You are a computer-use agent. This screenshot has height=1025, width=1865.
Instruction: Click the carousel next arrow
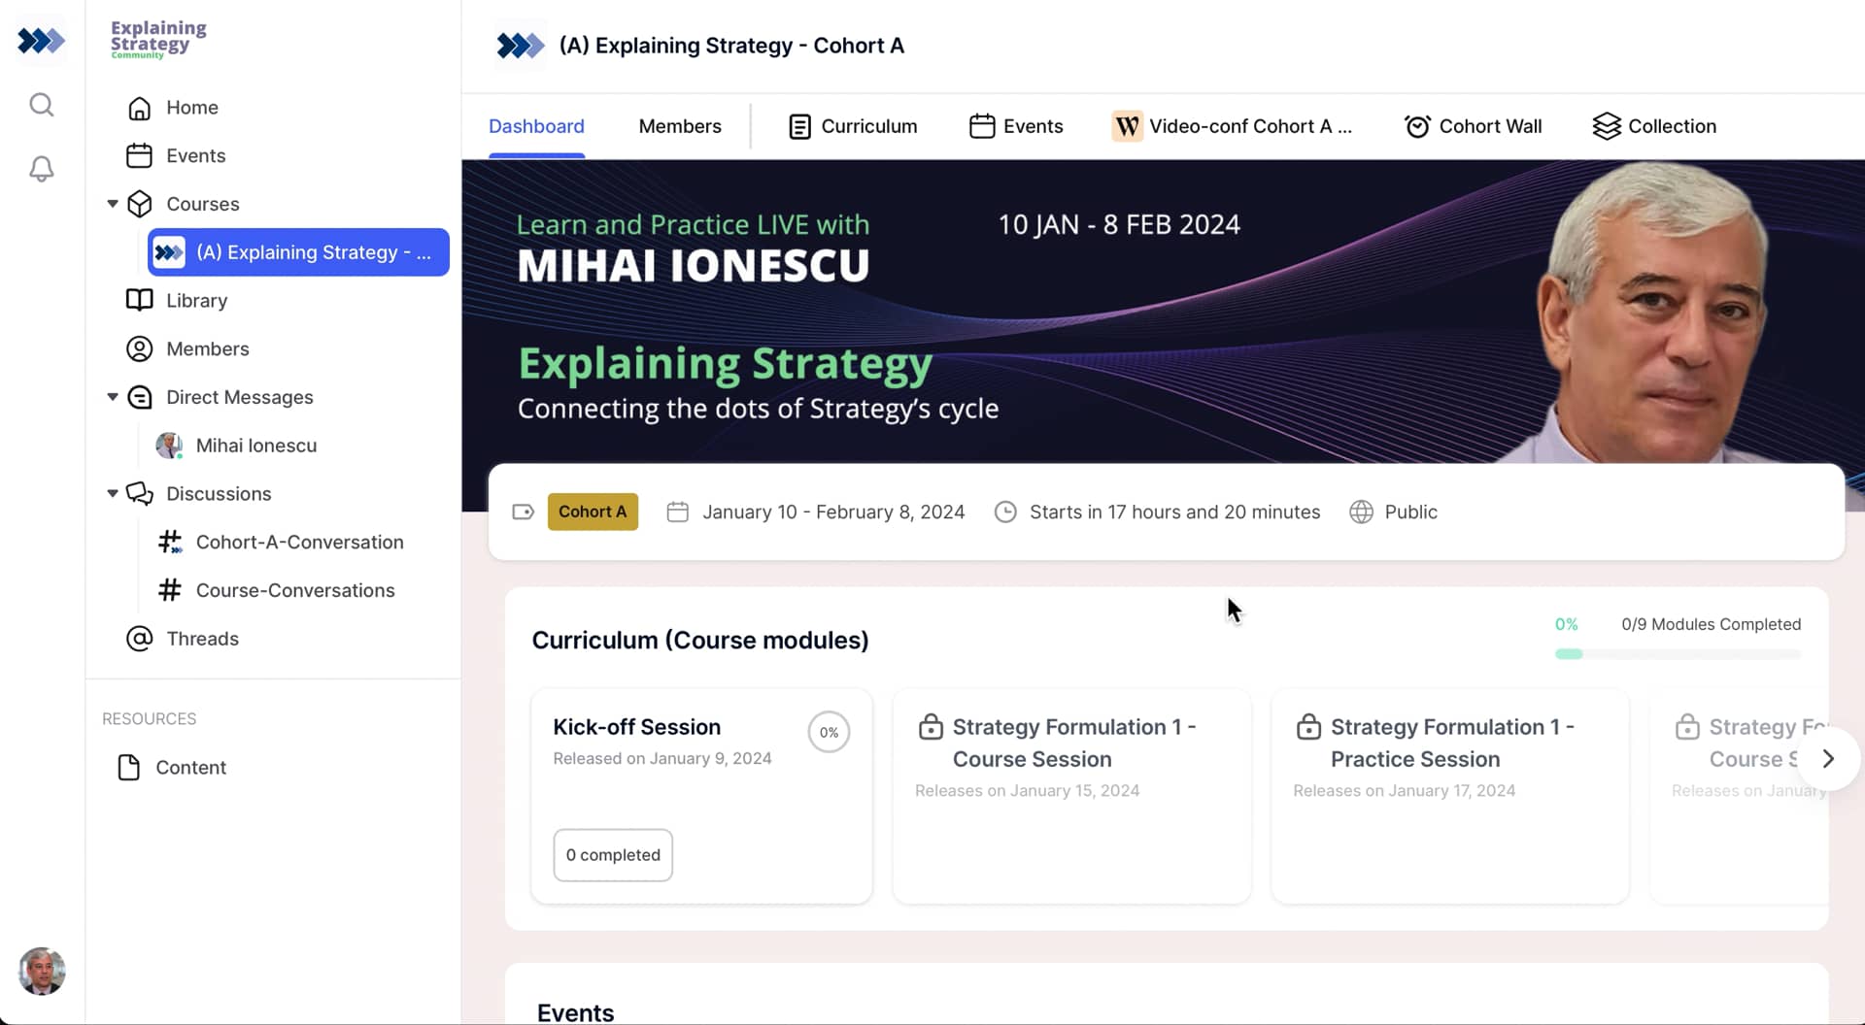coord(1828,758)
